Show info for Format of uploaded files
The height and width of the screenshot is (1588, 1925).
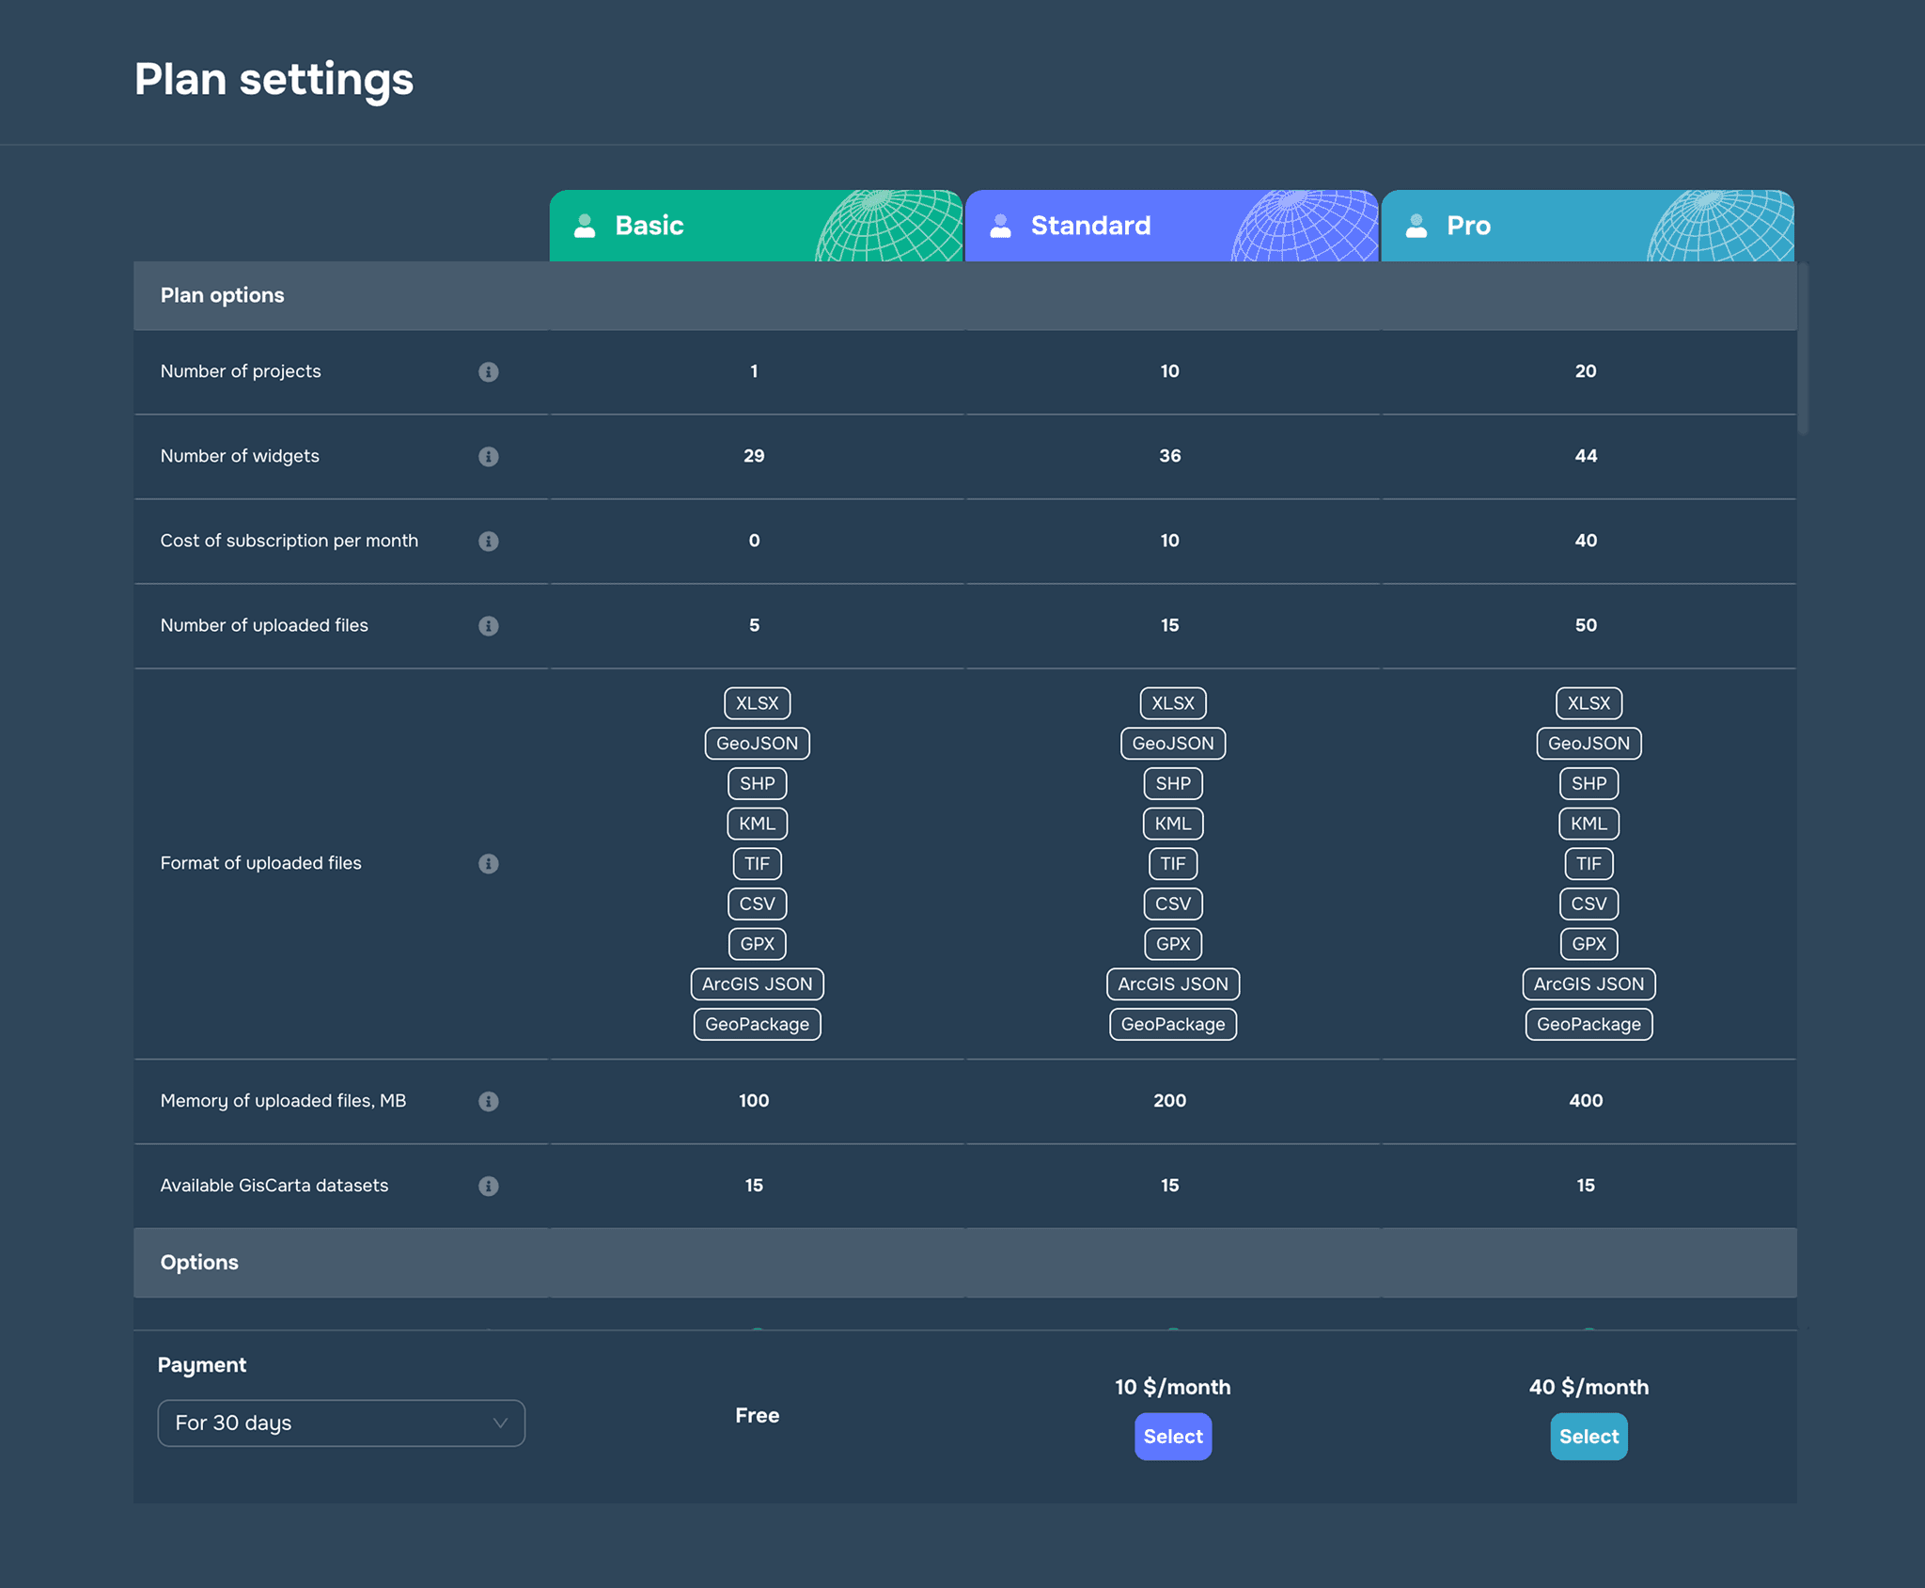coord(488,863)
